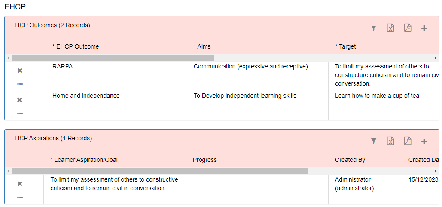
Task: Open more options for RARPA row
Action: 20,84
